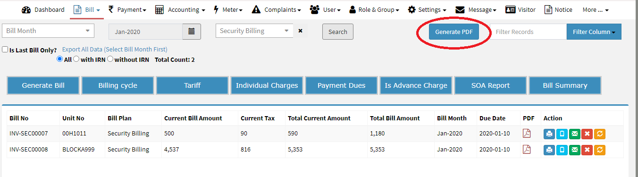The image size is (638, 177).
Task: Email bill INV-SEC00007 using envelope icon
Action: [x=574, y=134]
